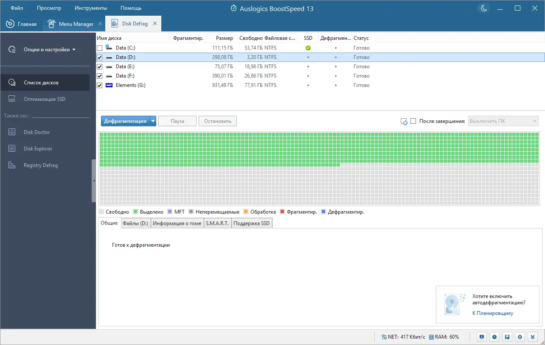Click the Windows drive icon of Data (C:)
The image size is (545, 345).
tap(109, 48)
